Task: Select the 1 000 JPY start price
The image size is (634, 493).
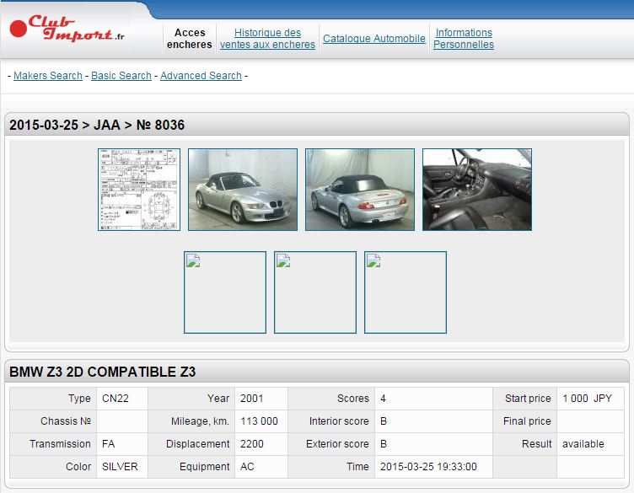Action: [587, 399]
